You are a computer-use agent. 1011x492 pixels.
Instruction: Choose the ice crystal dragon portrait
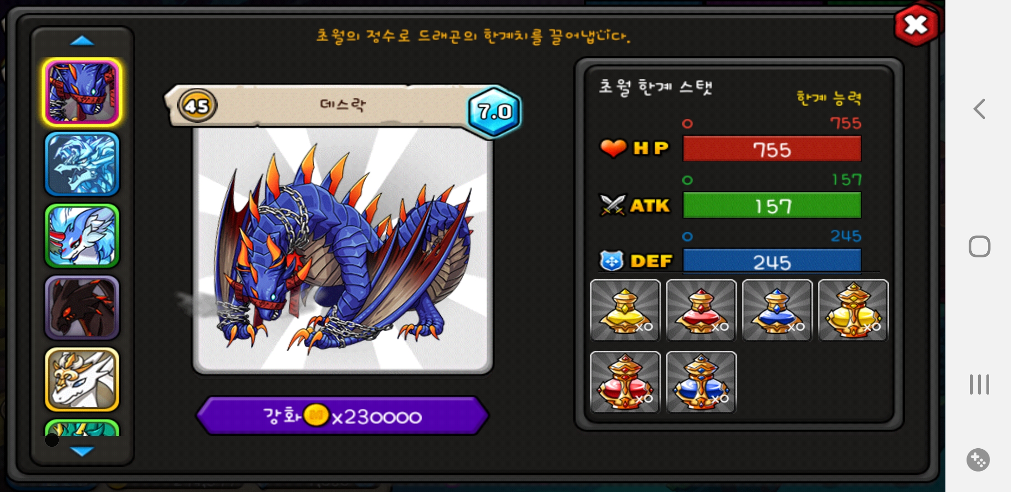(82, 164)
